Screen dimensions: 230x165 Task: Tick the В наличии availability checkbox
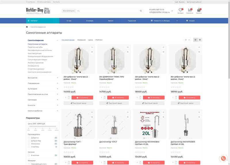tap(29, 155)
